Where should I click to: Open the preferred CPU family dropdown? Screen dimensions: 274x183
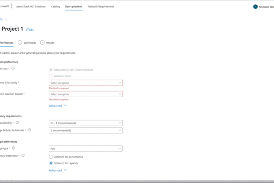tap(86, 83)
